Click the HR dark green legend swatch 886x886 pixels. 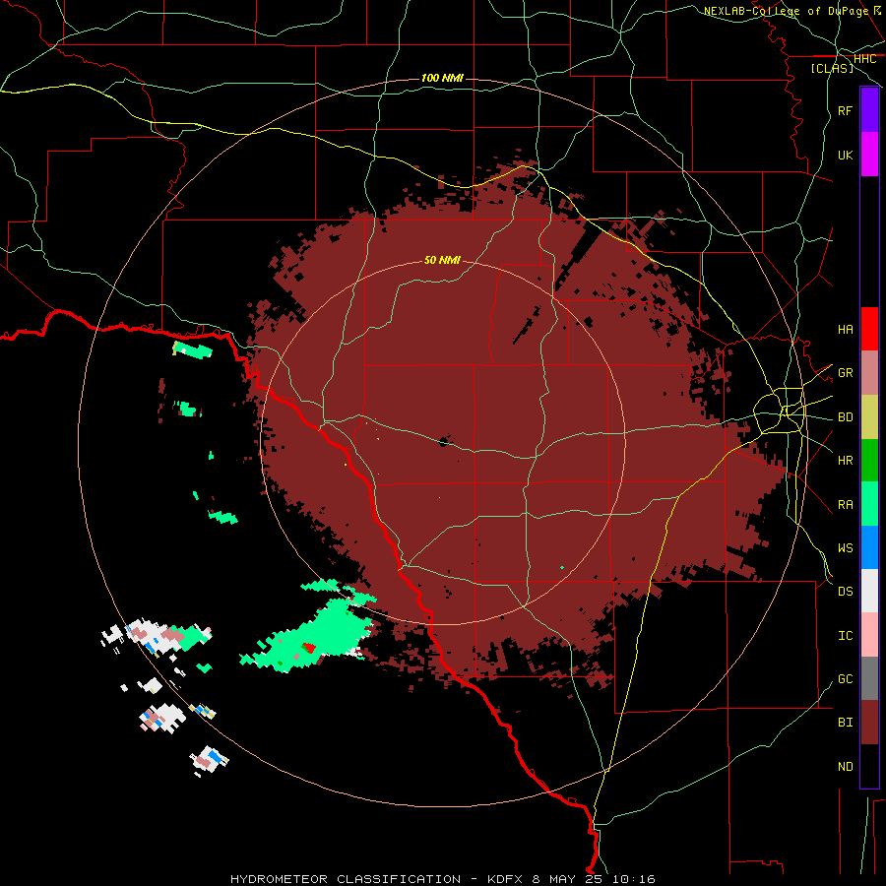coord(869,461)
